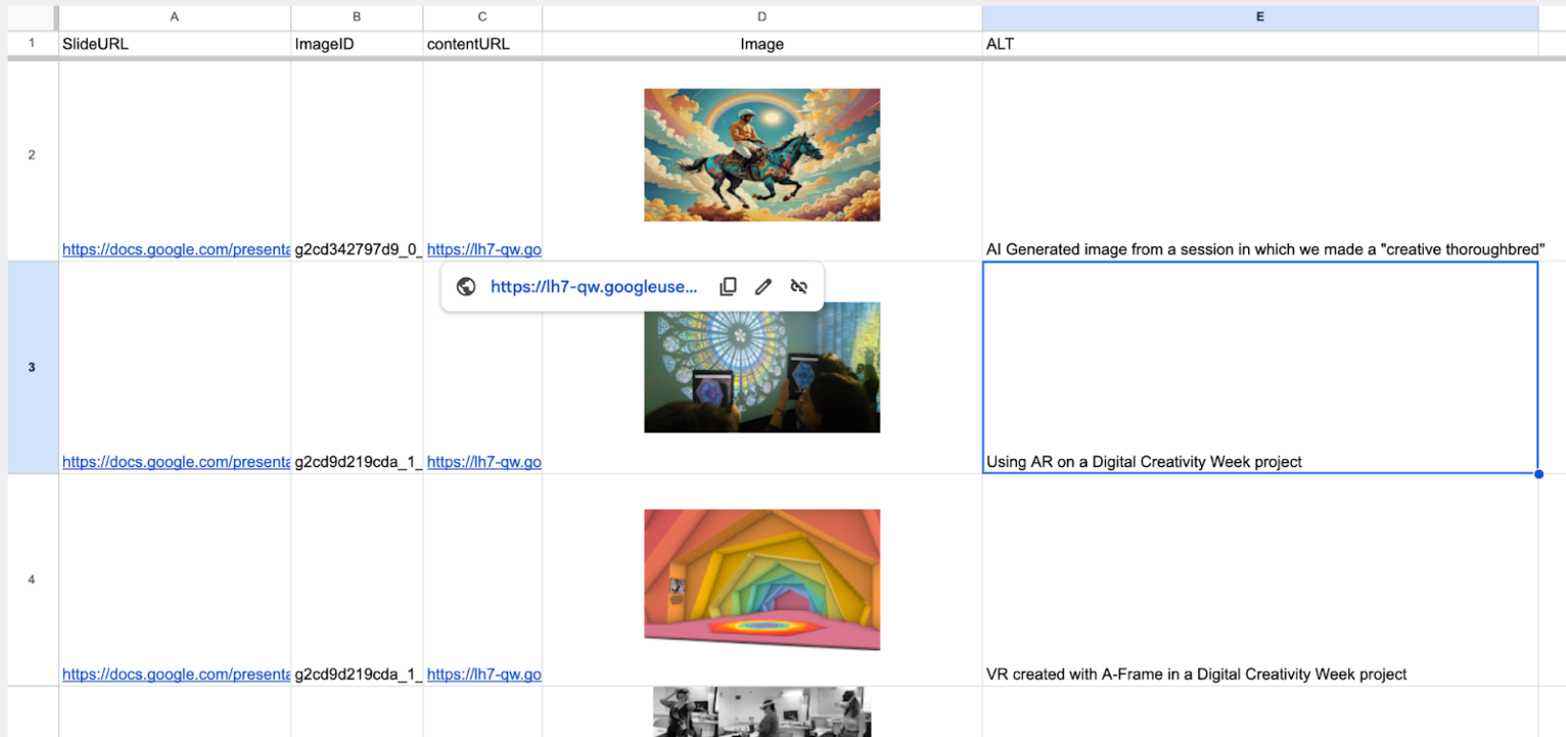Click the remove link icon
Image resolution: width=1566 pixels, height=737 pixels.
click(799, 286)
